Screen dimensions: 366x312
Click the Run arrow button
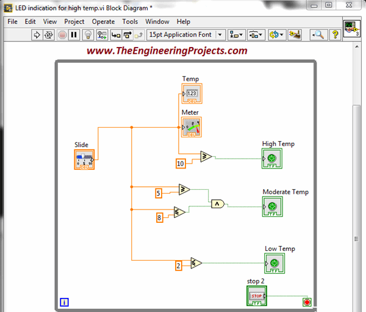coord(37,35)
